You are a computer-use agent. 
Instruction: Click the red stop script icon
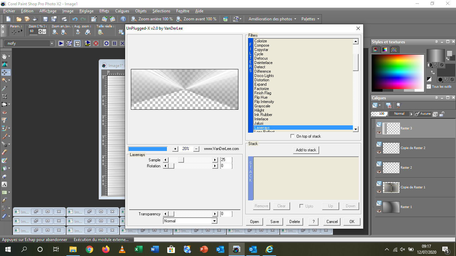point(96,43)
